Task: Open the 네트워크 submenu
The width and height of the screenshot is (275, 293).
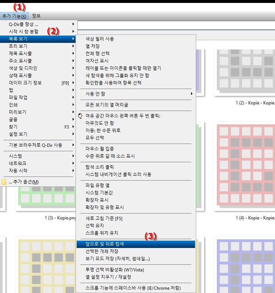Action: tap(38, 163)
